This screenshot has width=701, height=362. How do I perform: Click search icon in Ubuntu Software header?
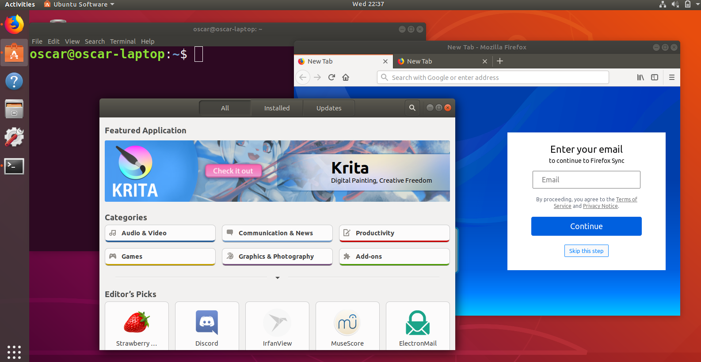412,108
